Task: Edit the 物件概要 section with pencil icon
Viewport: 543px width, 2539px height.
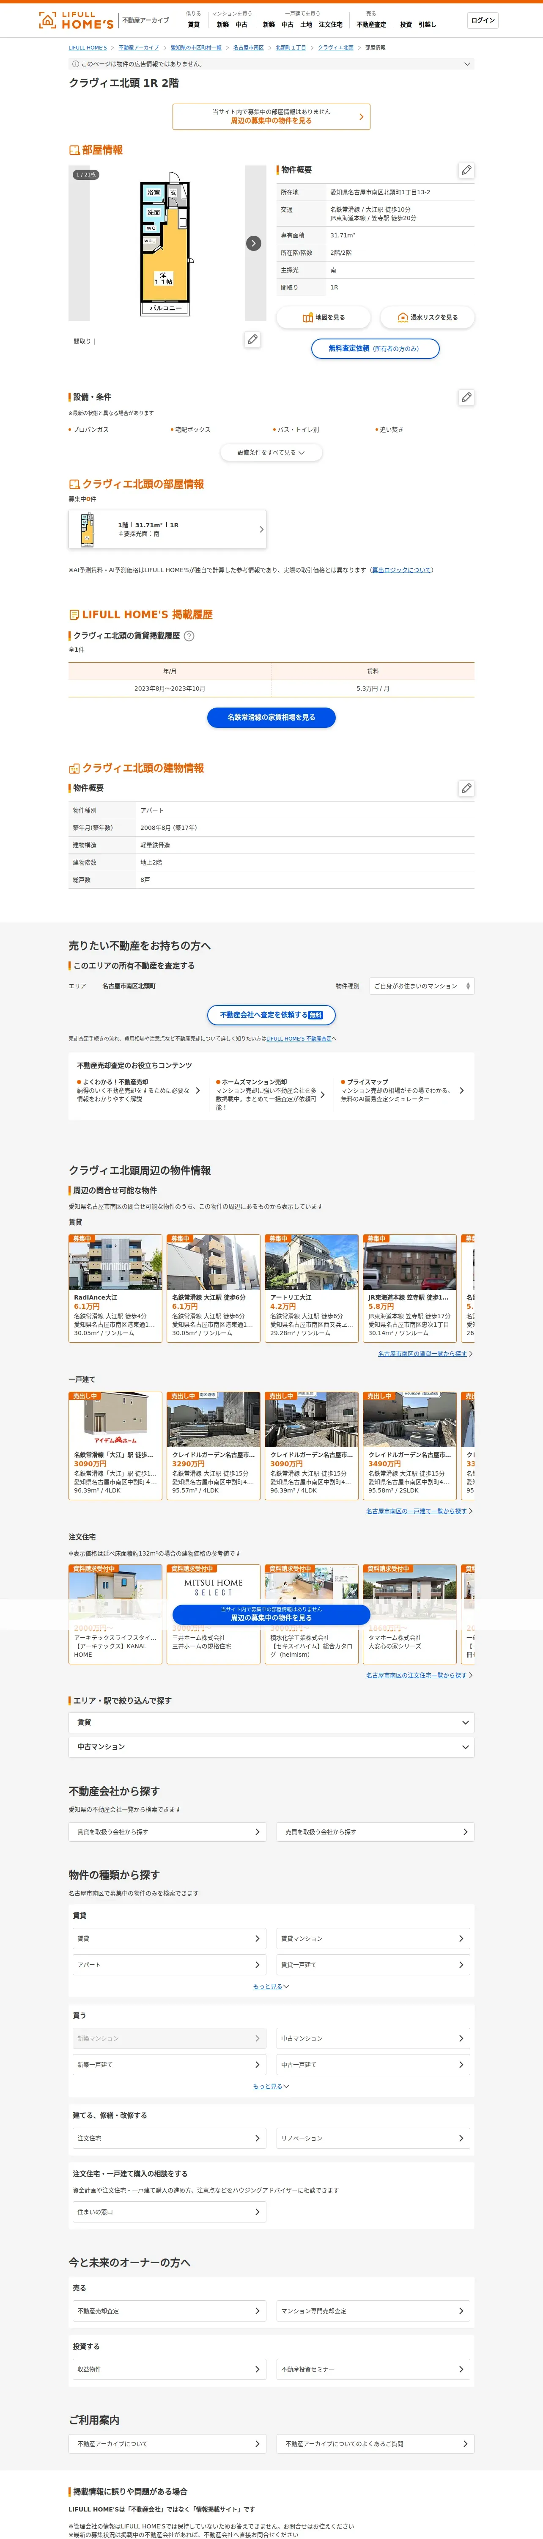Action: point(466,171)
